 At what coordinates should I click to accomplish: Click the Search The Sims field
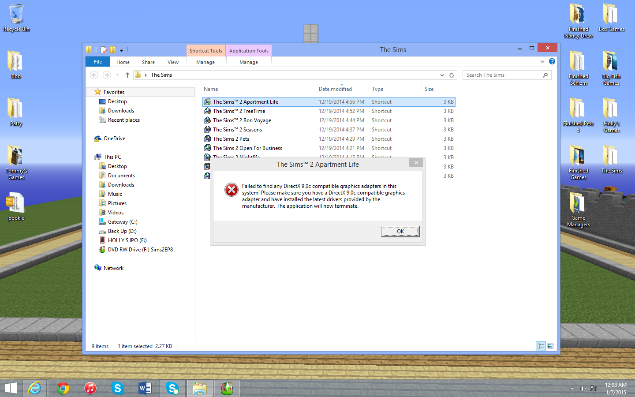(x=503, y=75)
